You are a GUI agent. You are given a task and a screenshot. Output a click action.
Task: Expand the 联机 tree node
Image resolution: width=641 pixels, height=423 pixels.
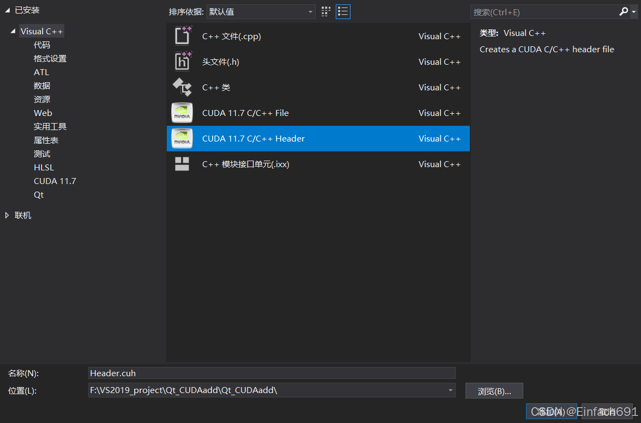(x=7, y=214)
